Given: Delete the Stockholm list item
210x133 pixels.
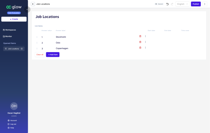Looking at the screenshot, I should (x=140, y=36).
